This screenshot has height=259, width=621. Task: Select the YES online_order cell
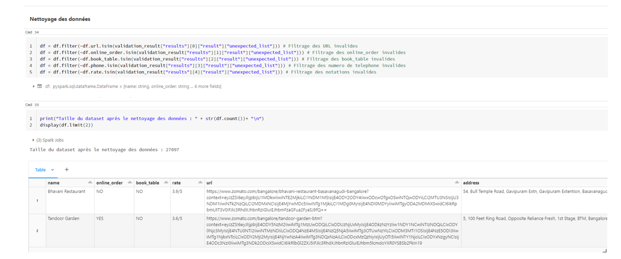coord(114,231)
